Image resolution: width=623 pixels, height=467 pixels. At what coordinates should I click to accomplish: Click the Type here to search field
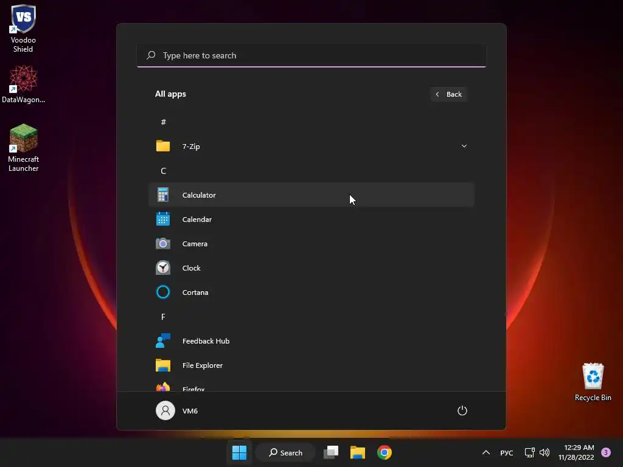tap(311, 55)
